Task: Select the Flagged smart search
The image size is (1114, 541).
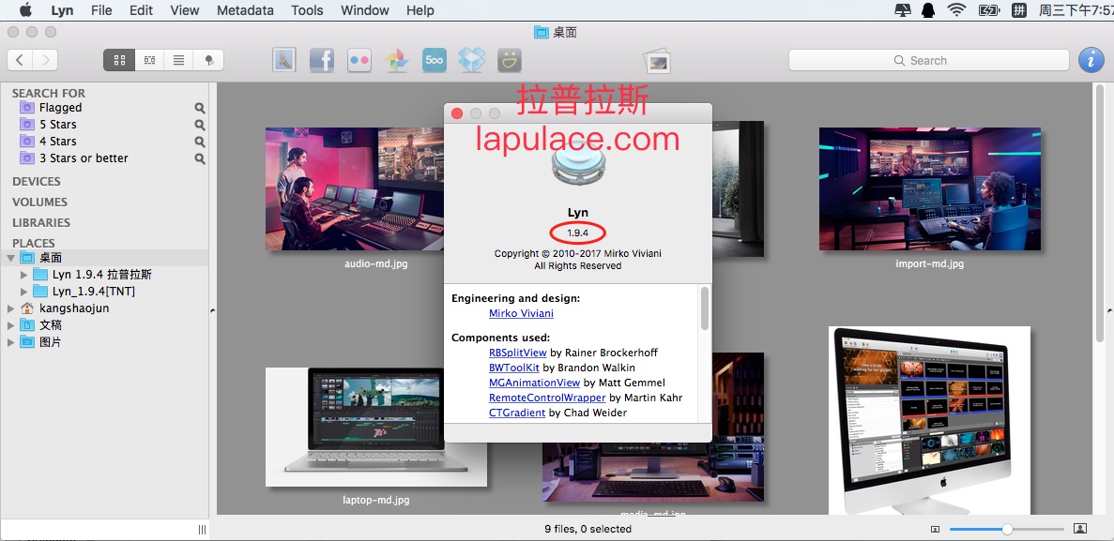Action: tap(60, 107)
